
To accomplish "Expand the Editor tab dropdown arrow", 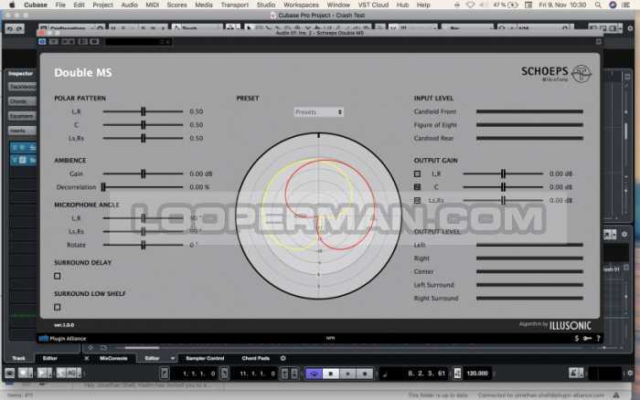I will pos(173,358).
